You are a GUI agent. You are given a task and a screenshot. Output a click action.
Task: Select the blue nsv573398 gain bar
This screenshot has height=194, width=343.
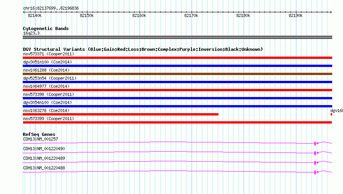[x=177, y=98]
